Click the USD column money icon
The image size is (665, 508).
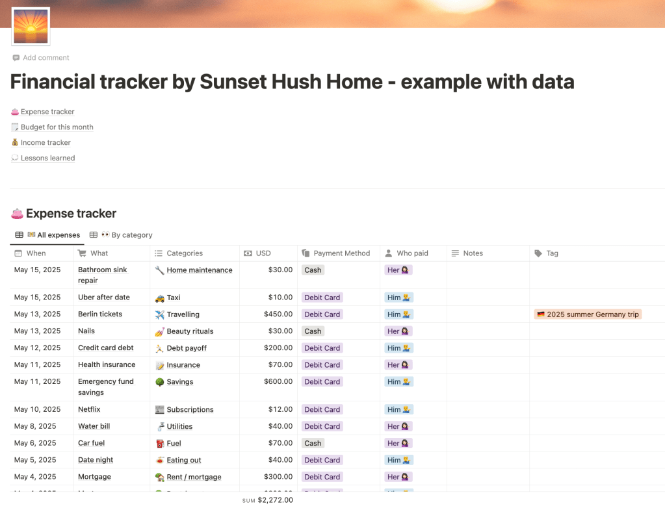pyautogui.click(x=248, y=253)
